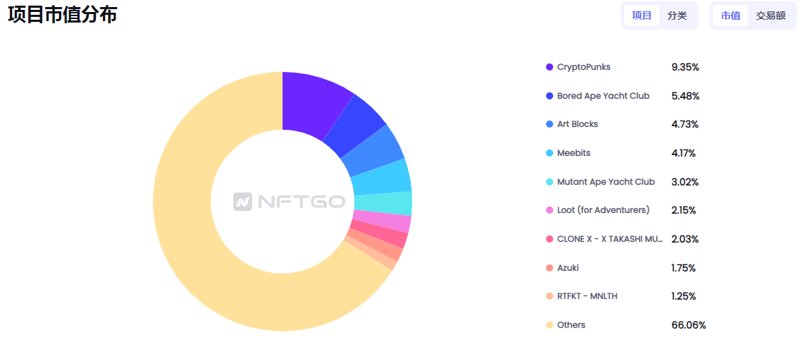Click the Art Blocks legend dot

550,125
